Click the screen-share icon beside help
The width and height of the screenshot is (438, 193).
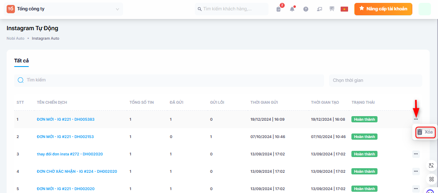click(319, 9)
